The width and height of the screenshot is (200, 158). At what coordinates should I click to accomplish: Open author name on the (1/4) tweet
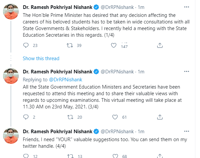[x=57, y=7]
